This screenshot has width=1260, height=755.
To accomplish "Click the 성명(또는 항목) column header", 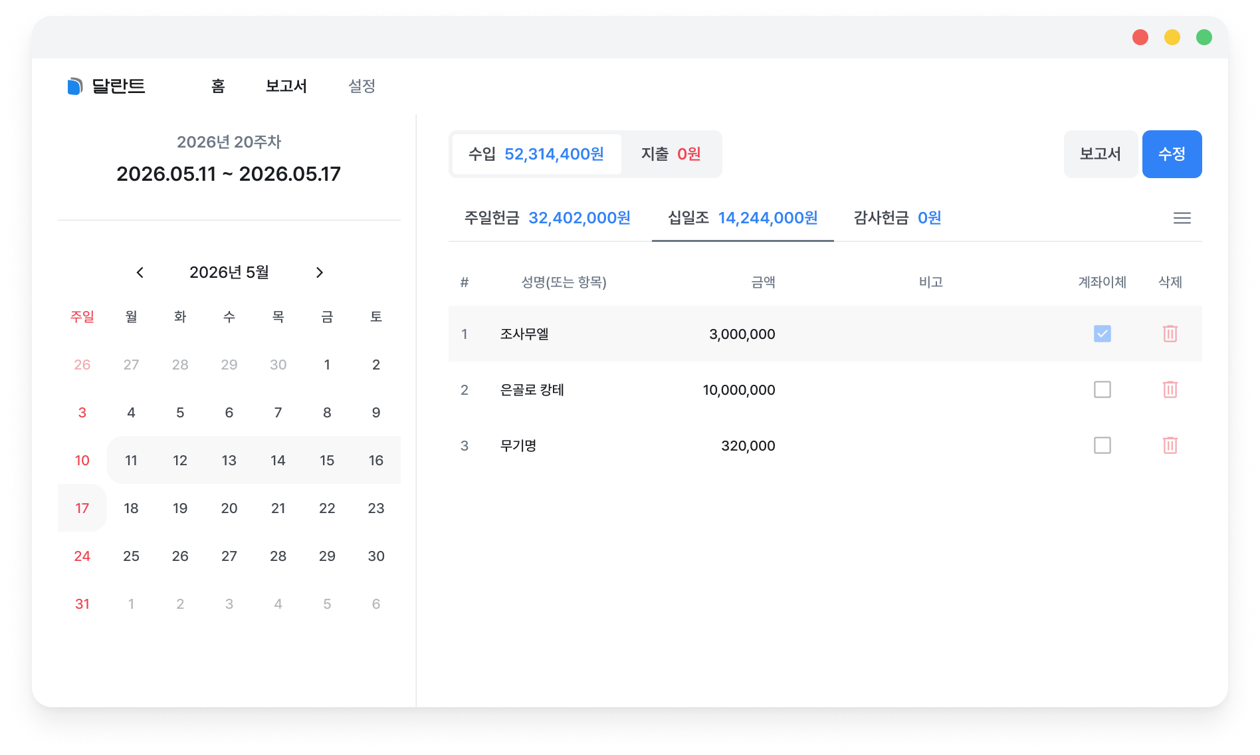I will 564,282.
